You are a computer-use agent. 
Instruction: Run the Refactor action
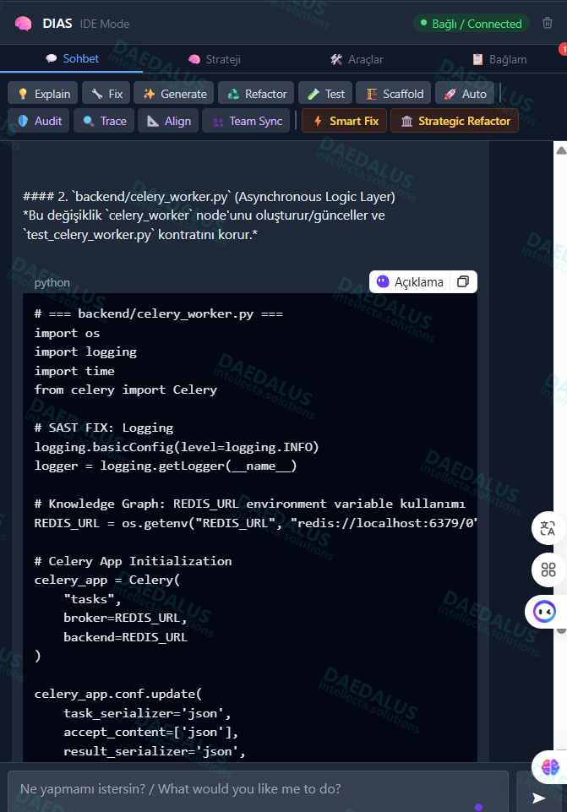(256, 94)
